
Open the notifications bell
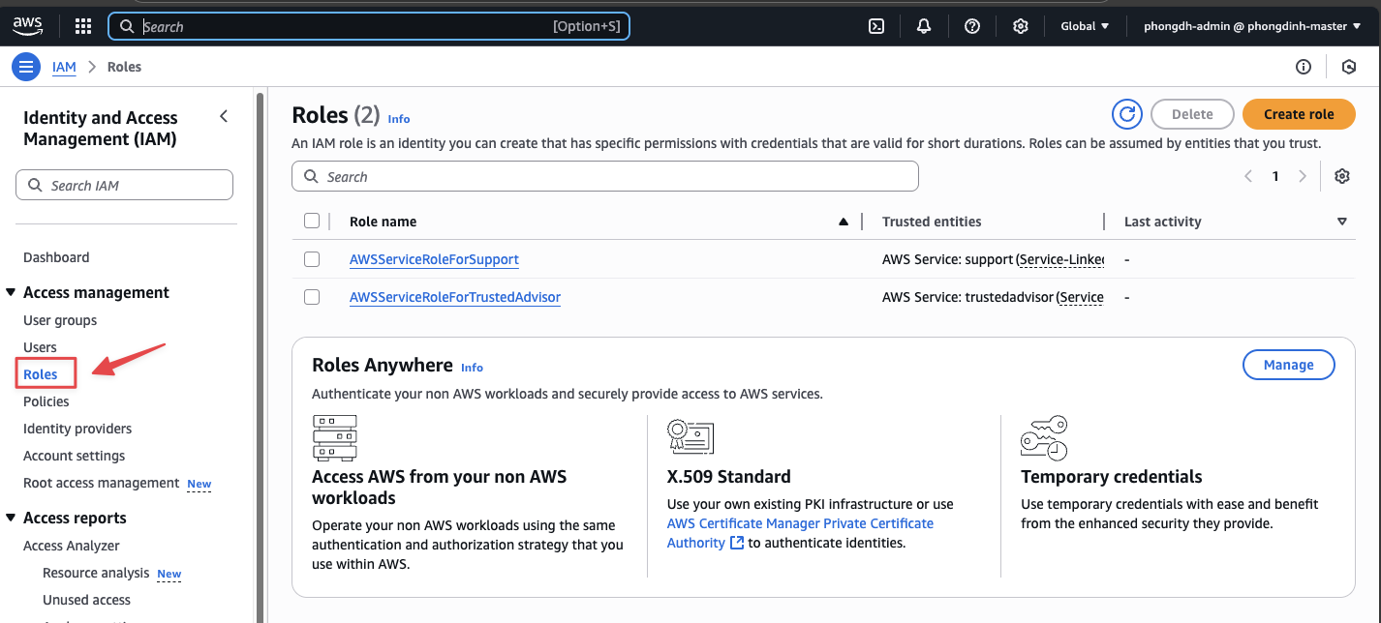click(x=924, y=26)
